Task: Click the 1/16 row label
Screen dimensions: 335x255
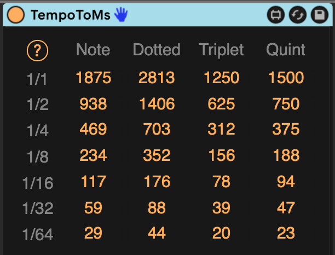Action: coord(37,183)
